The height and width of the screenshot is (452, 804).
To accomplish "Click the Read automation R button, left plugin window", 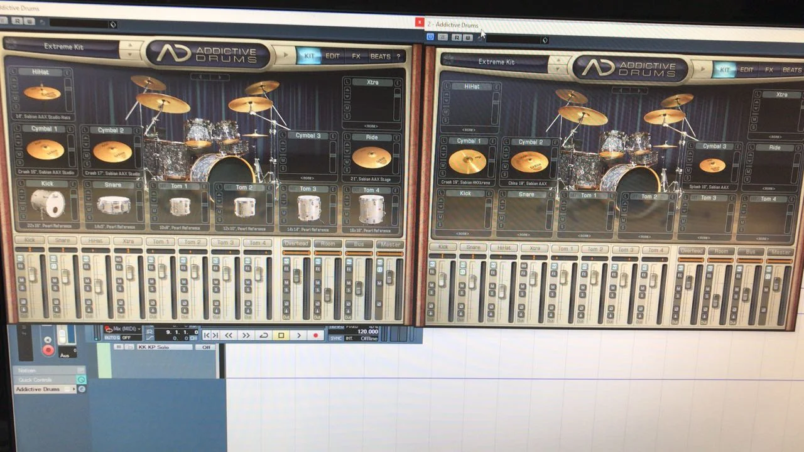I will 17,20.
